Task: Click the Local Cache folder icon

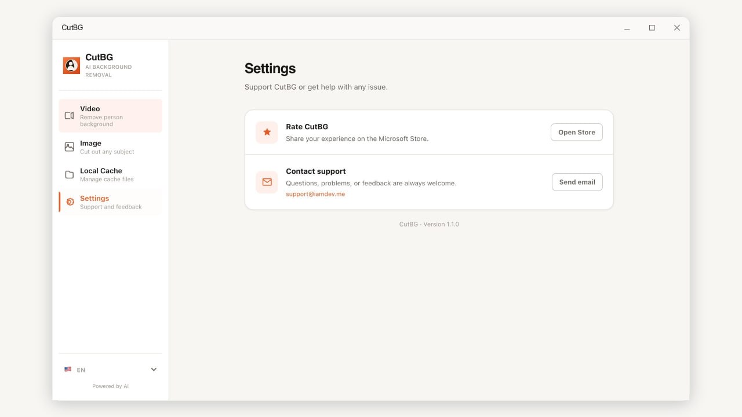Action: [x=69, y=175]
